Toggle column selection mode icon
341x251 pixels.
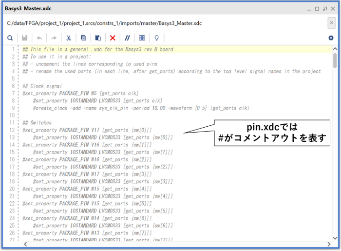tap(142, 38)
